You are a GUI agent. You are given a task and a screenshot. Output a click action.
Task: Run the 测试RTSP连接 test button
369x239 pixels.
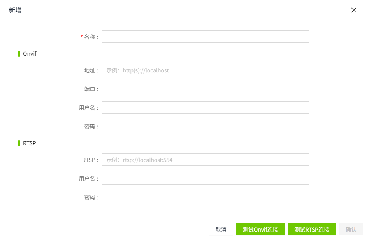pyautogui.click(x=312, y=229)
